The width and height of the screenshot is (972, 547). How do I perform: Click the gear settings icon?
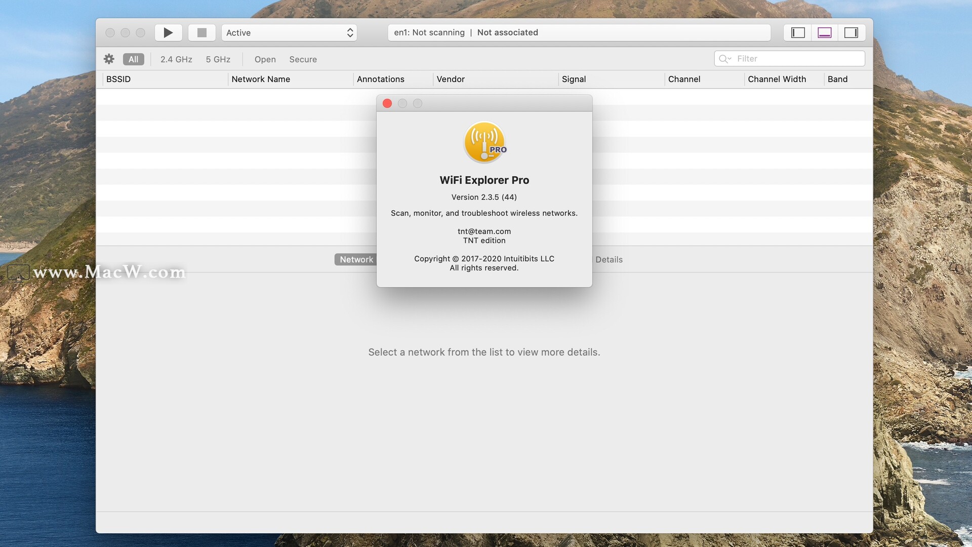[x=109, y=59]
